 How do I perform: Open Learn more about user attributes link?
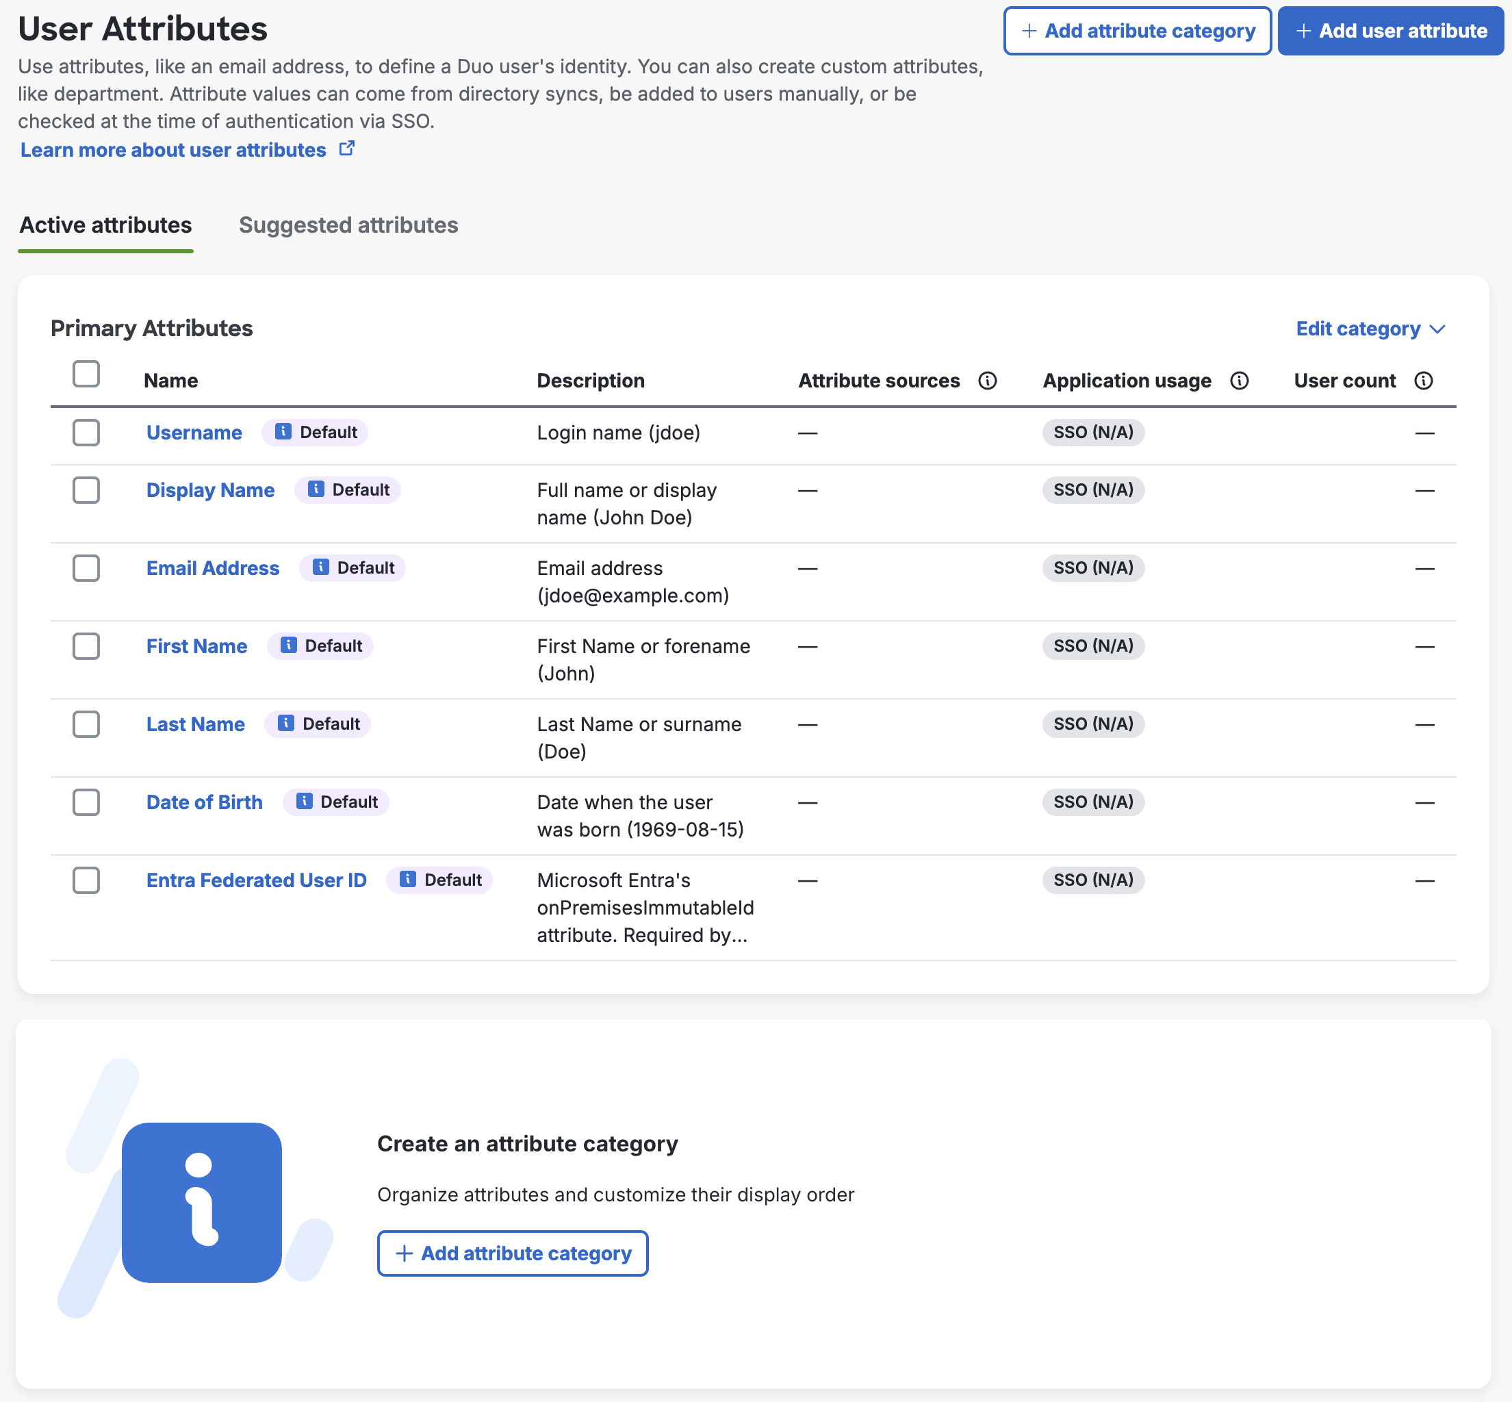point(173,150)
